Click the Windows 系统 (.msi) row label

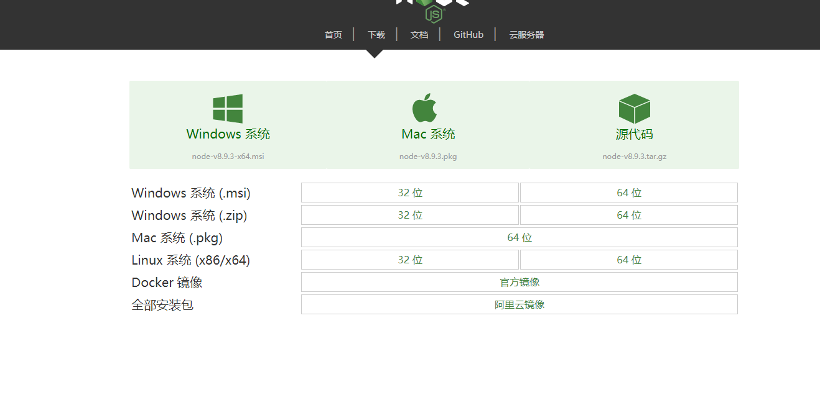191,193
